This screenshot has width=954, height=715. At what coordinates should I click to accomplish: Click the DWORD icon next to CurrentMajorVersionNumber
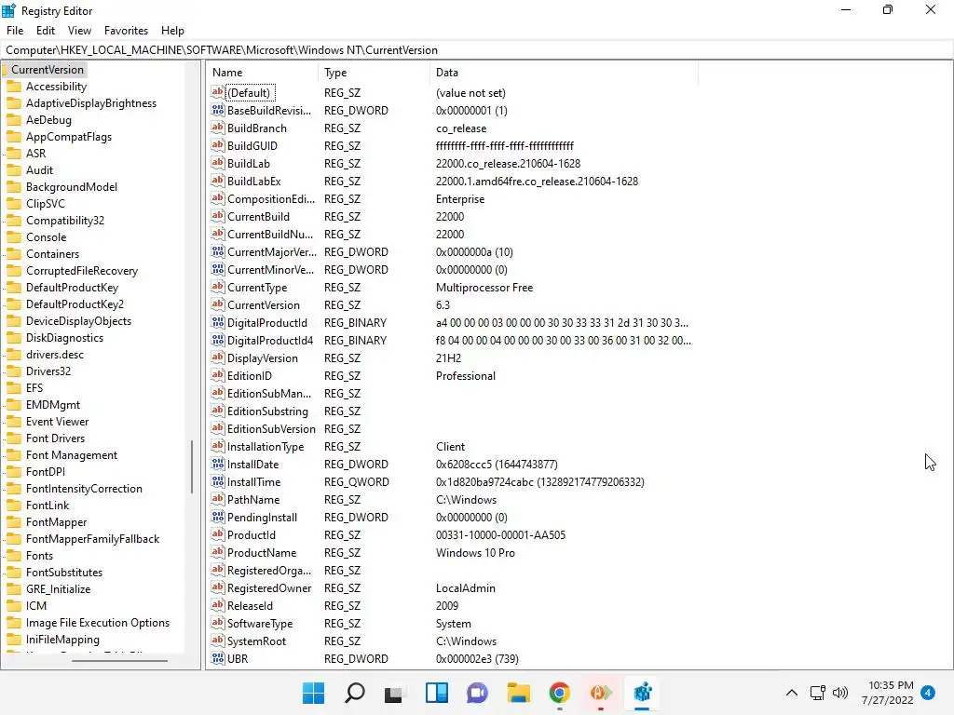point(218,251)
